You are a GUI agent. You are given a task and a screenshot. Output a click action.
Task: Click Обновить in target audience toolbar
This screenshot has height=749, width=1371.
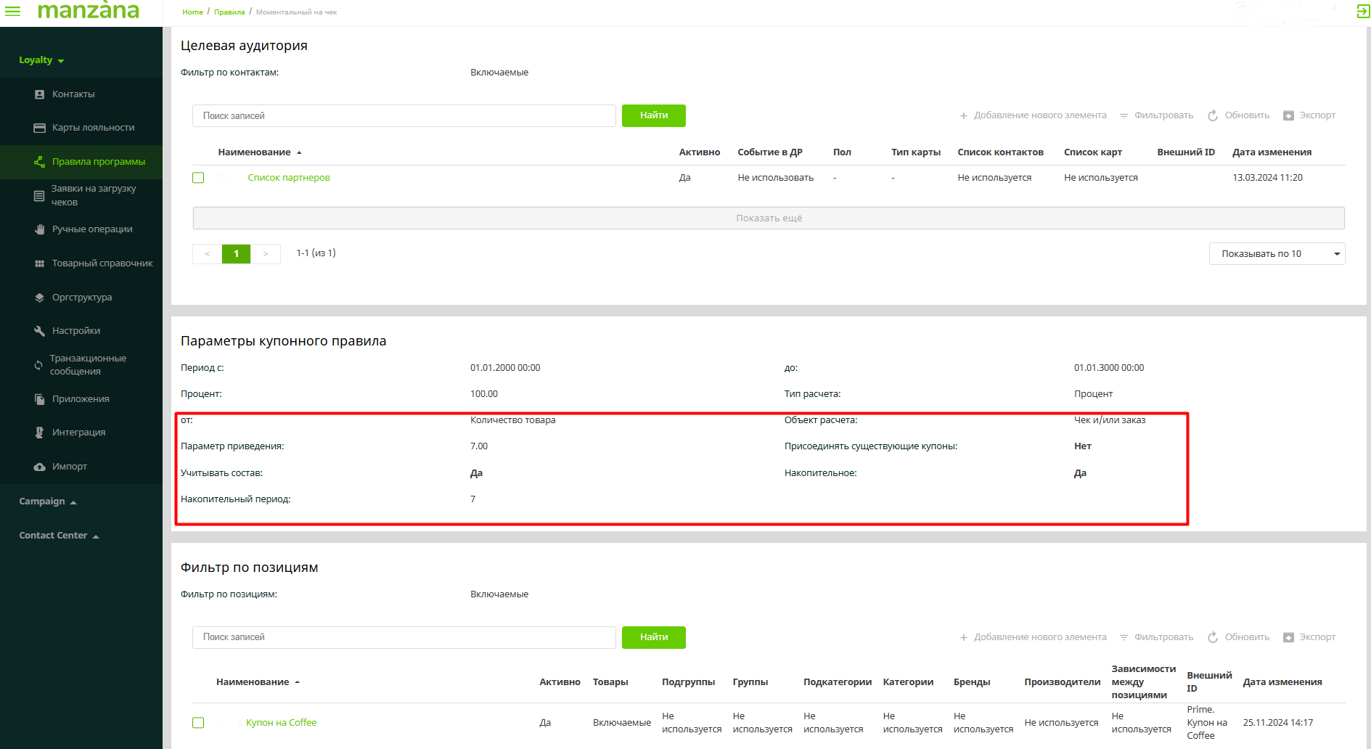(x=1238, y=115)
